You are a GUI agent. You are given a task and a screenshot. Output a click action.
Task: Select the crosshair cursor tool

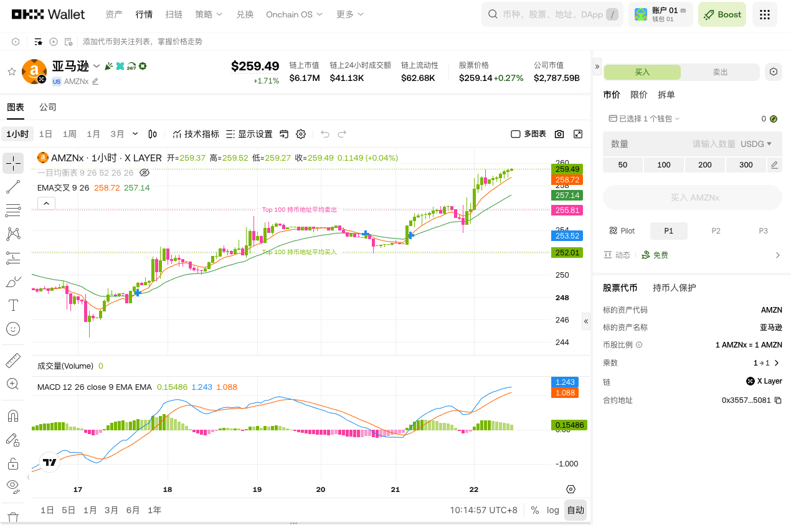pyautogui.click(x=13, y=163)
